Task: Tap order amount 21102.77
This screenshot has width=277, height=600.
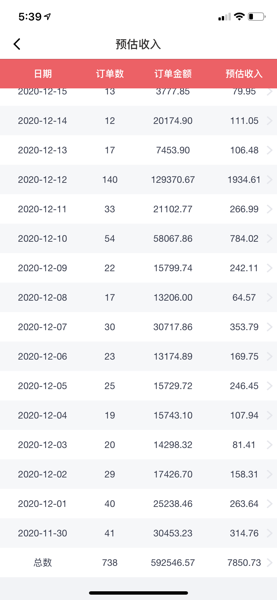Action: click(173, 209)
